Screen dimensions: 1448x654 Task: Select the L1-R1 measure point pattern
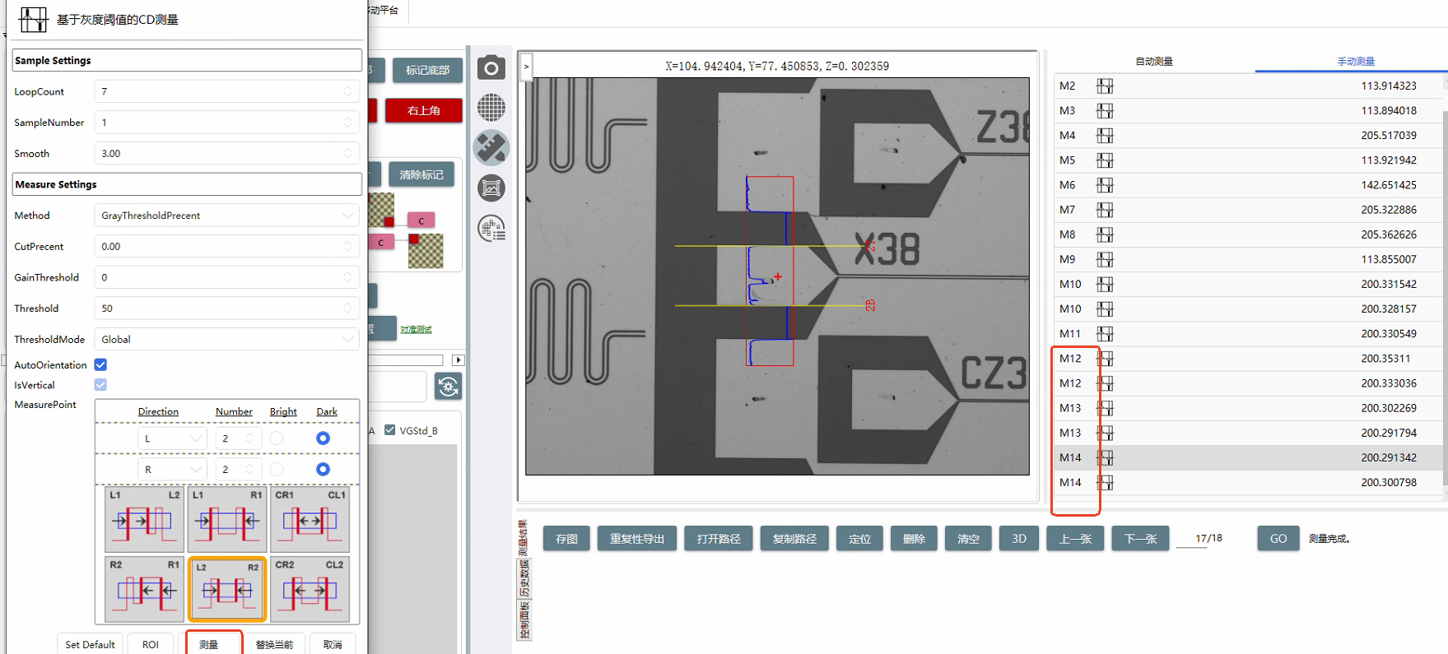click(x=227, y=520)
